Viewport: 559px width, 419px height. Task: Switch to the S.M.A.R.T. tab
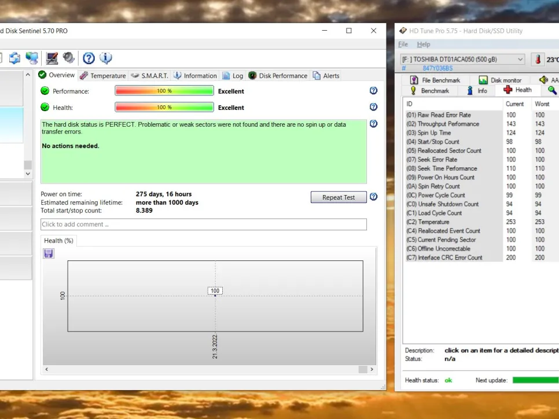[x=149, y=76]
